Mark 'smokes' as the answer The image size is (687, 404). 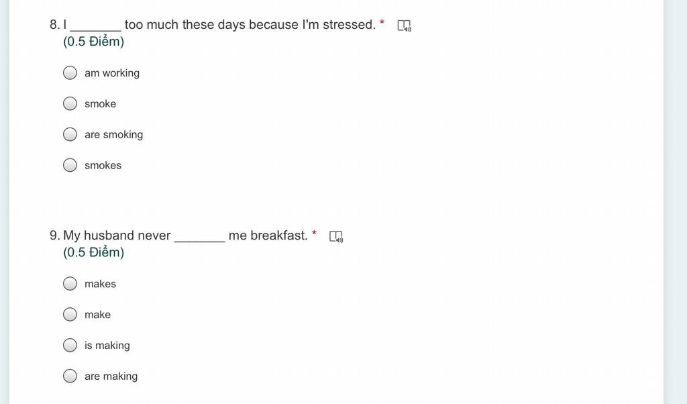(x=70, y=165)
